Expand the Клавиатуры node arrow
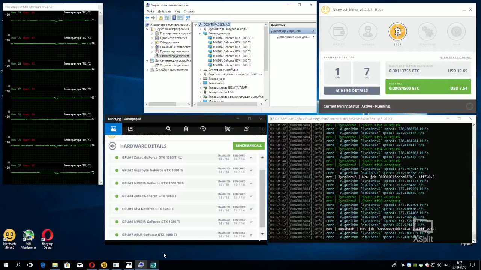The image size is (481, 270). click(200, 78)
